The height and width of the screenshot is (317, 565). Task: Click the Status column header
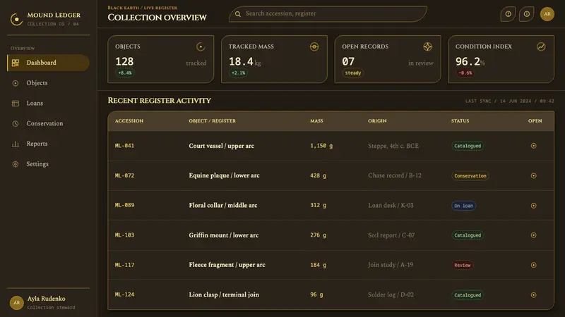pyautogui.click(x=460, y=121)
